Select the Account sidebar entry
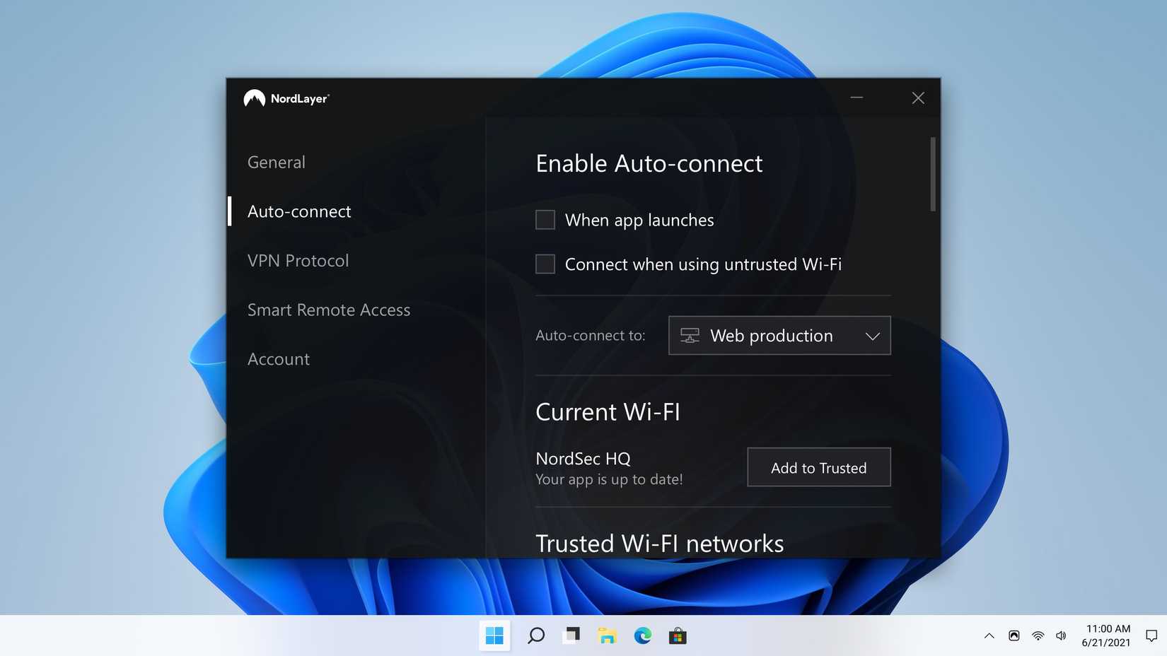The width and height of the screenshot is (1167, 656). 279,359
